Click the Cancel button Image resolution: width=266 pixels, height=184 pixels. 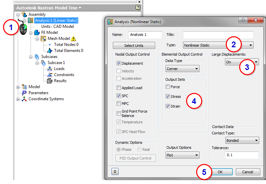(248, 172)
